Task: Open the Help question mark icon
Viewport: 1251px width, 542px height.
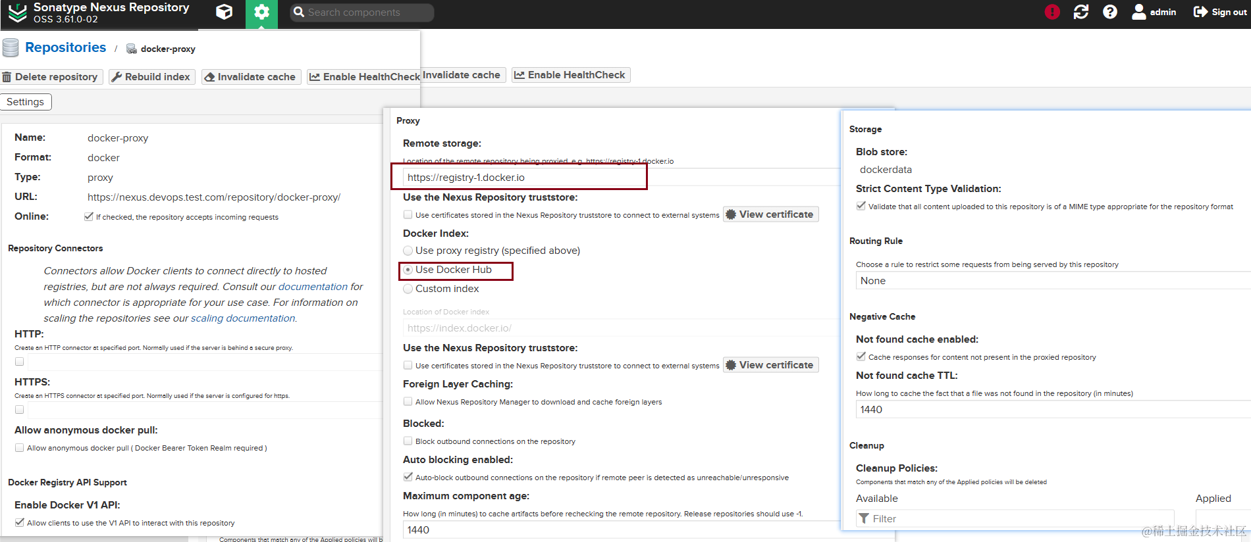Action: (x=1110, y=12)
